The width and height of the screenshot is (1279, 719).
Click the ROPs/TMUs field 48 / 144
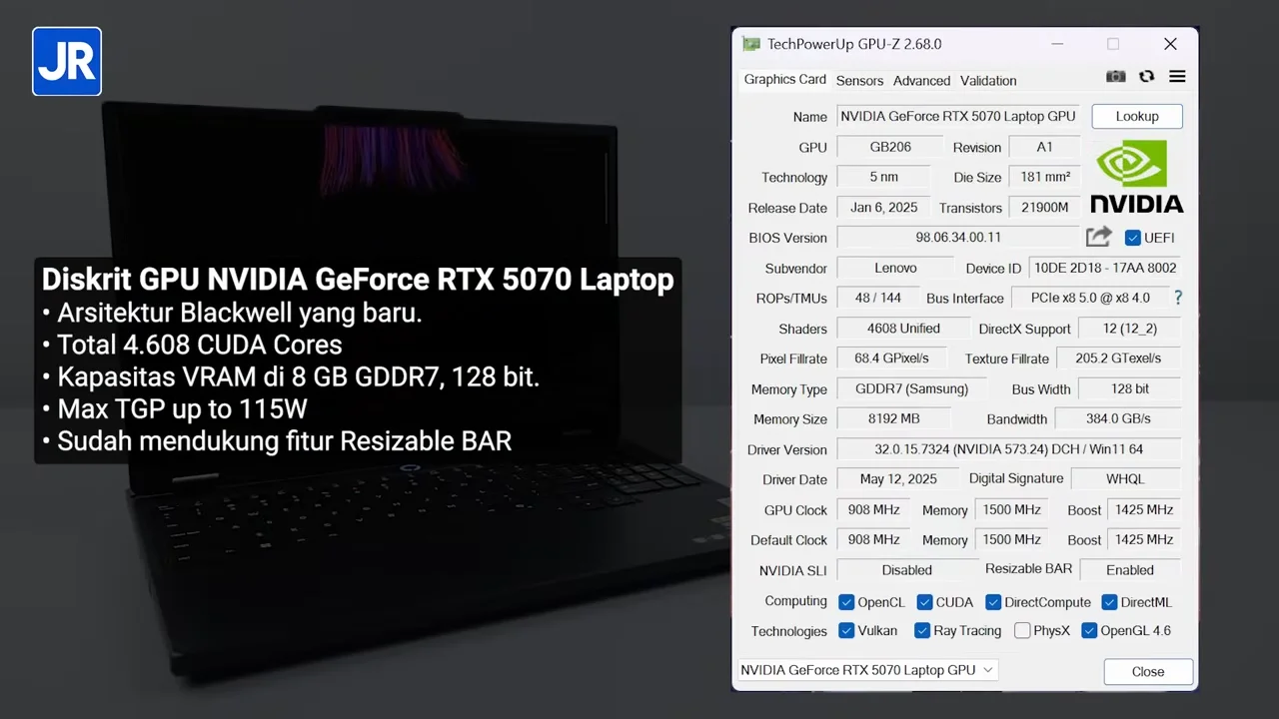click(x=877, y=298)
